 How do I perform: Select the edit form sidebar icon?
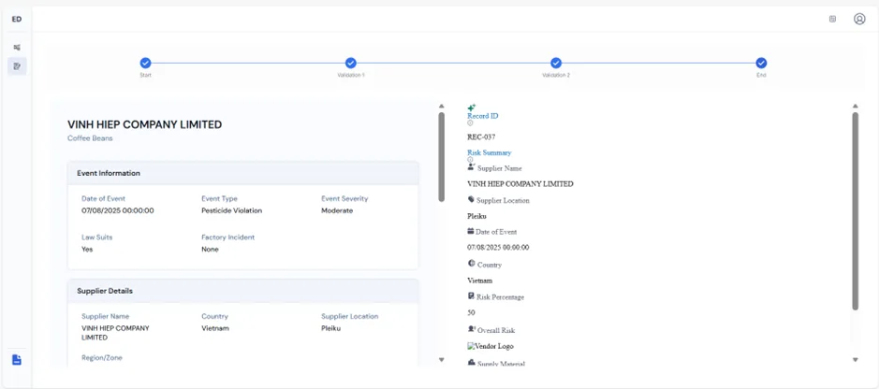(x=17, y=66)
